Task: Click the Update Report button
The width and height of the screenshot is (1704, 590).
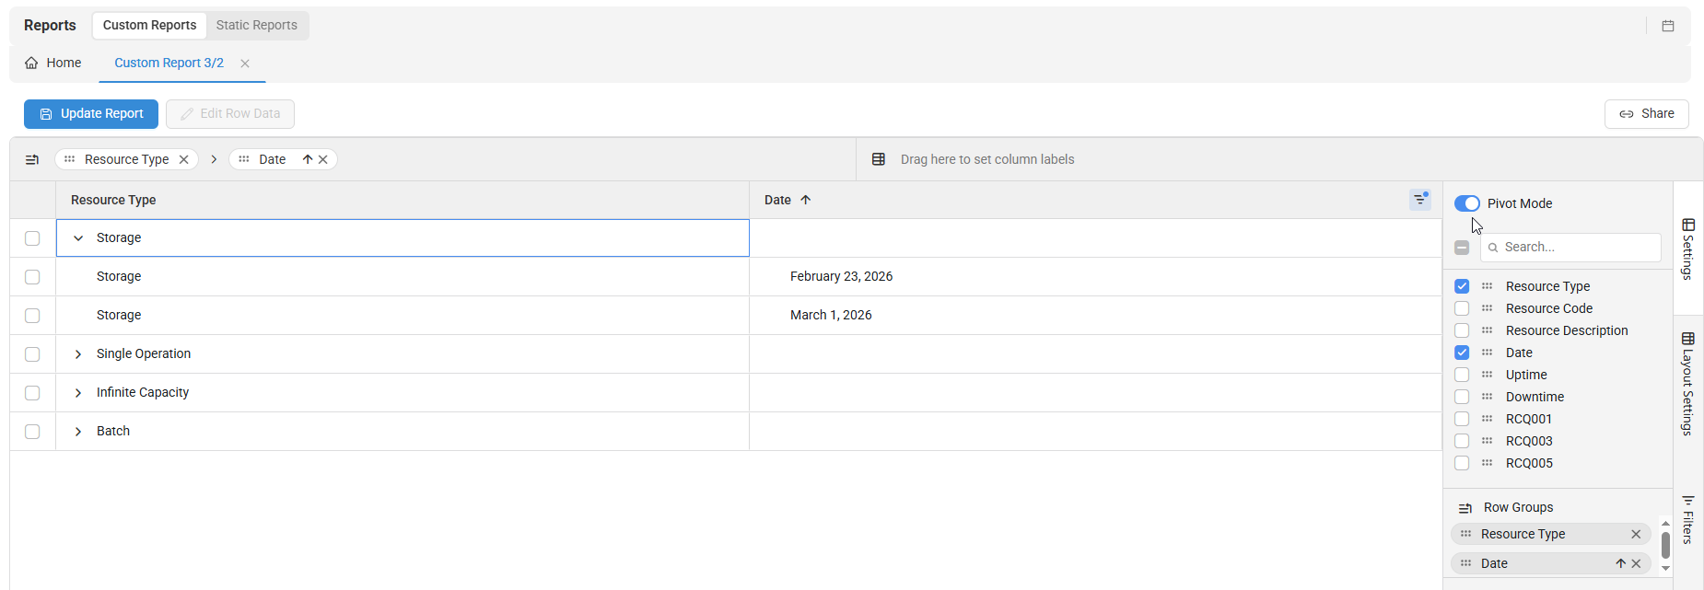Action: click(x=91, y=114)
